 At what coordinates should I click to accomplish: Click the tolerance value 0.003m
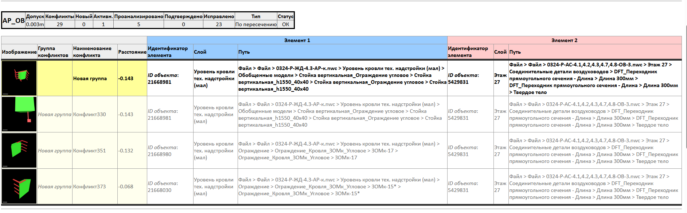coord(35,24)
